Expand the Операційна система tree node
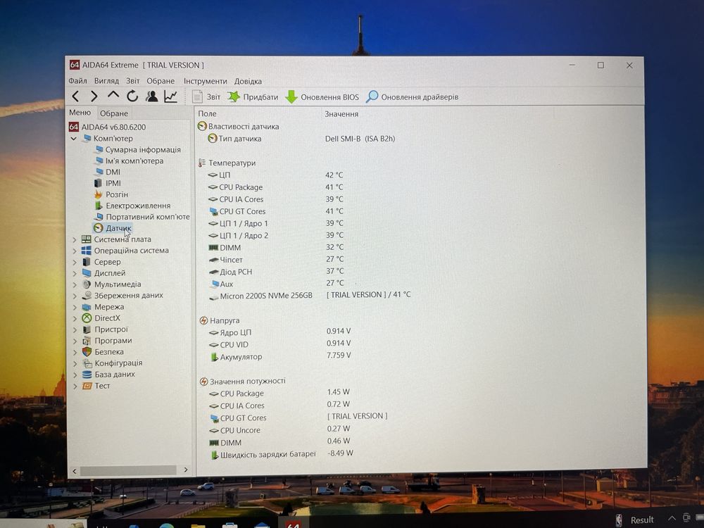704x528 pixels. tap(75, 251)
